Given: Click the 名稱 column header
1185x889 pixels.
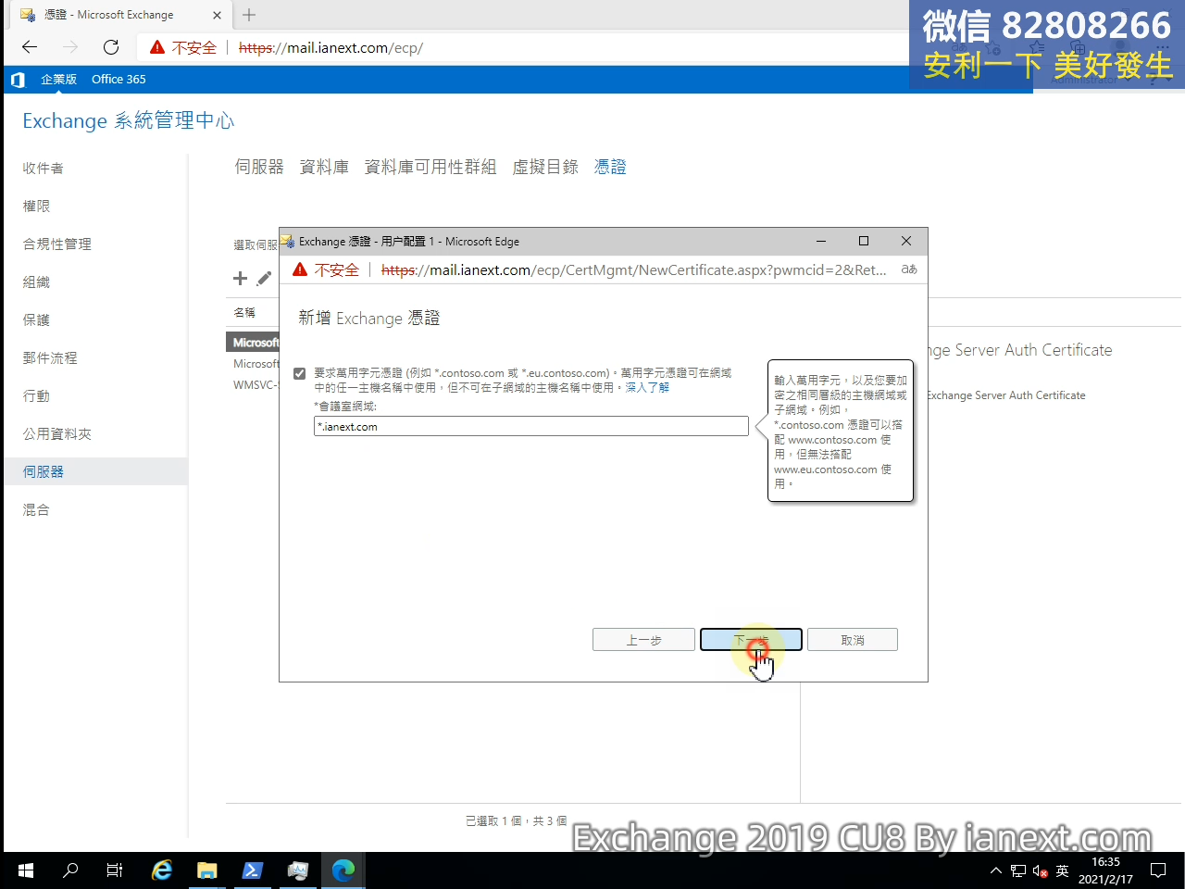Looking at the screenshot, I should pos(244,313).
